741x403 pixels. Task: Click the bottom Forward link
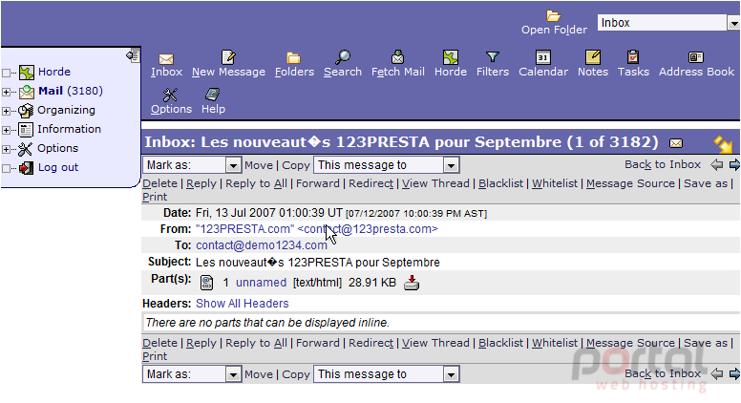click(x=318, y=343)
